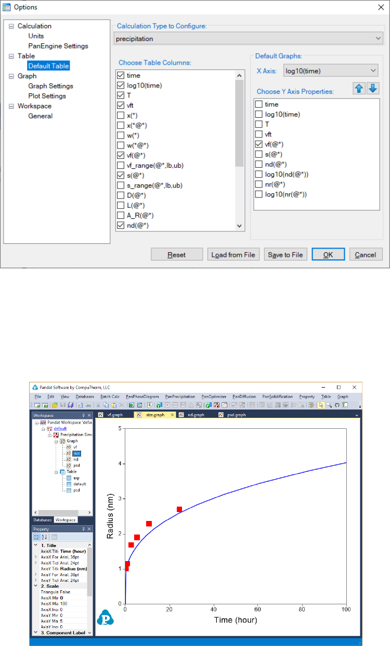The image size is (390, 646).
Task: Open the PanPrecipitation menu
Action: [x=180, y=396]
